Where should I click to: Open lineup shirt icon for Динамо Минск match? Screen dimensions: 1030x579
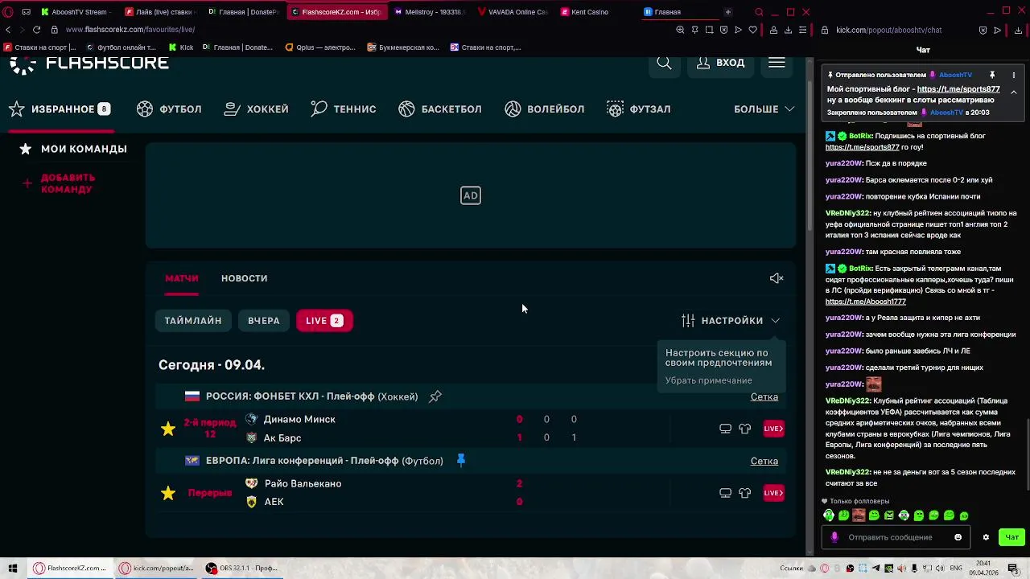pos(745,429)
